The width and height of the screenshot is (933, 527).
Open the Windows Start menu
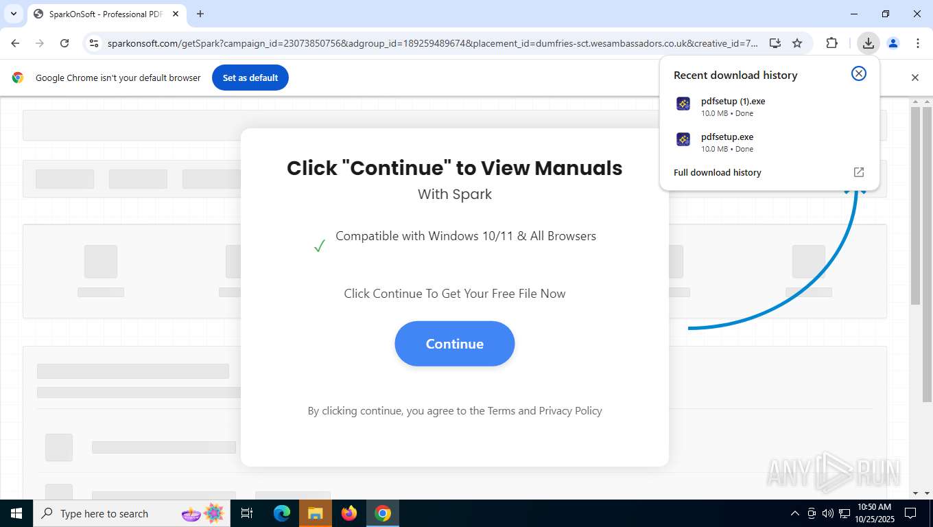(16, 513)
